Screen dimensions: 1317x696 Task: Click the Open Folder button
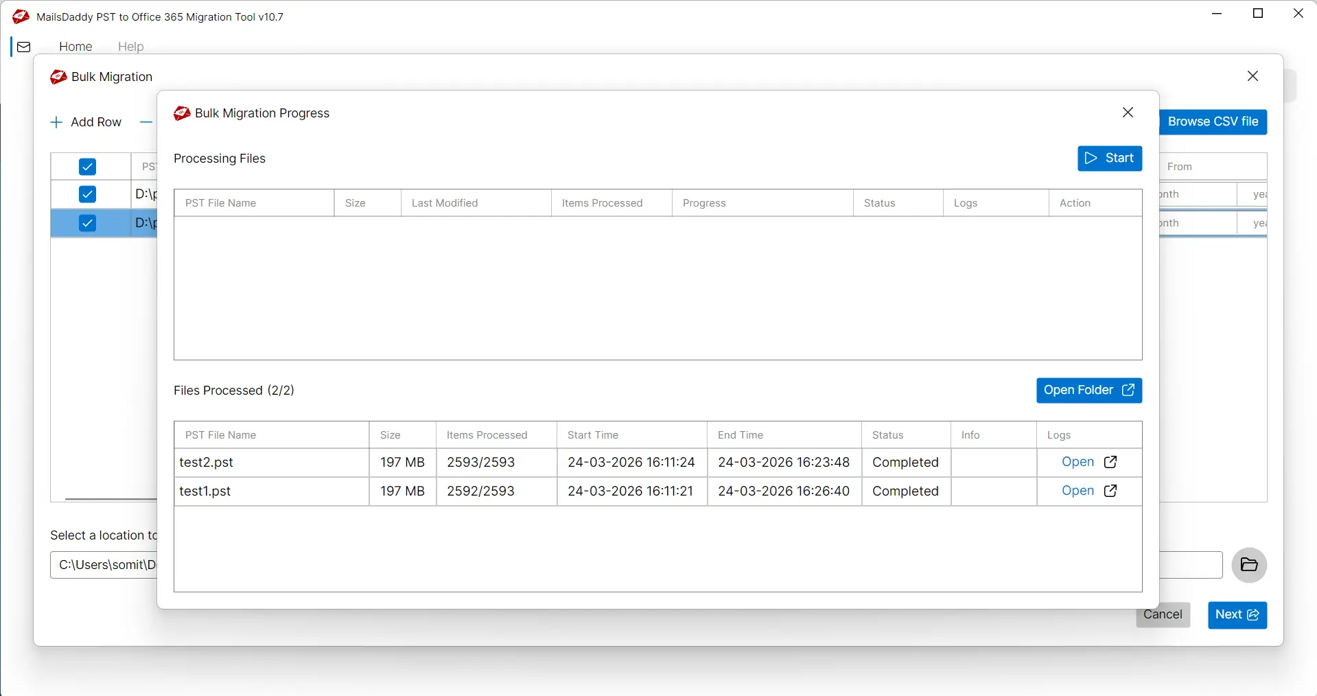1088,391
